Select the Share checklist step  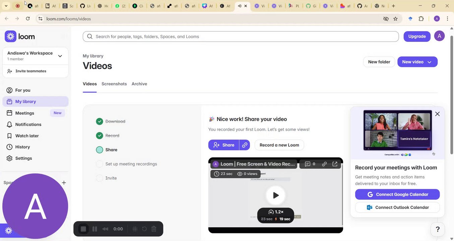click(107, 150)
